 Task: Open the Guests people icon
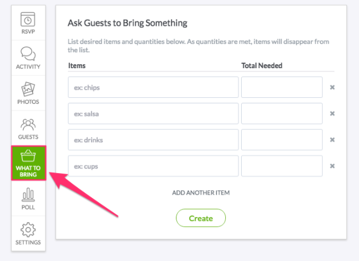28,124
